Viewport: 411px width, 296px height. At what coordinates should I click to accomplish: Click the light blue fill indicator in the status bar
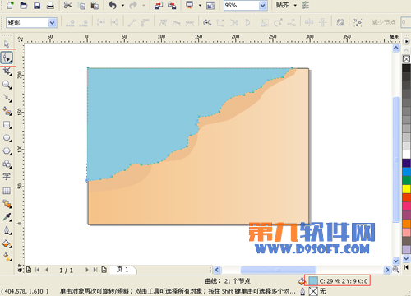[313, 281]
